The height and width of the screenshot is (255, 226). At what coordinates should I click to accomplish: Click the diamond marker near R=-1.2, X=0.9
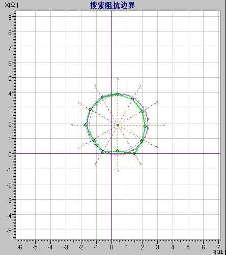pyautogui.click(x=94, y=140)
